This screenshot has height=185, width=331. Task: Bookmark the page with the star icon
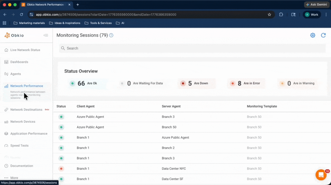[x=269, y=15]
